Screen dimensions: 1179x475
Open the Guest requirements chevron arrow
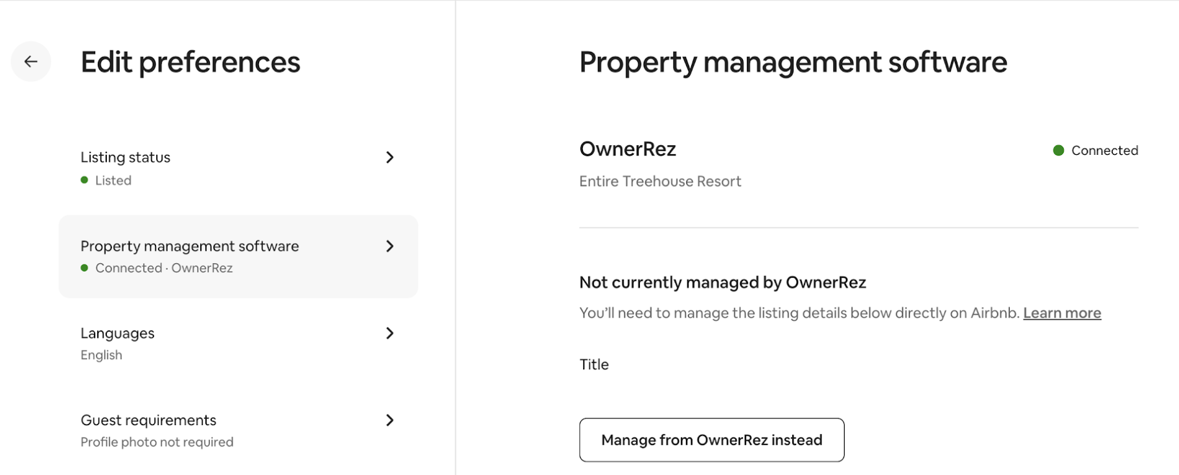pos(390,420)
